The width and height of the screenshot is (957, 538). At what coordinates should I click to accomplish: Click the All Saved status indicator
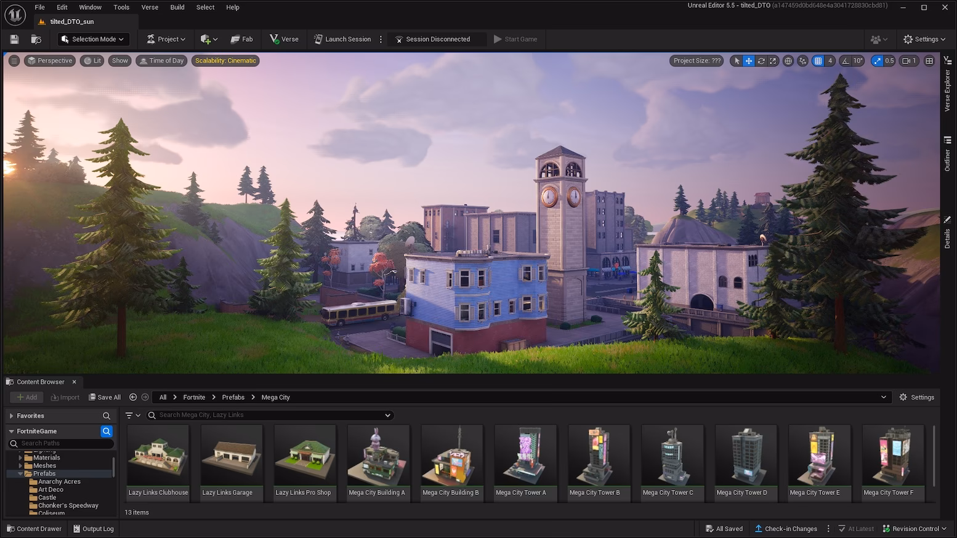(724, 529)
